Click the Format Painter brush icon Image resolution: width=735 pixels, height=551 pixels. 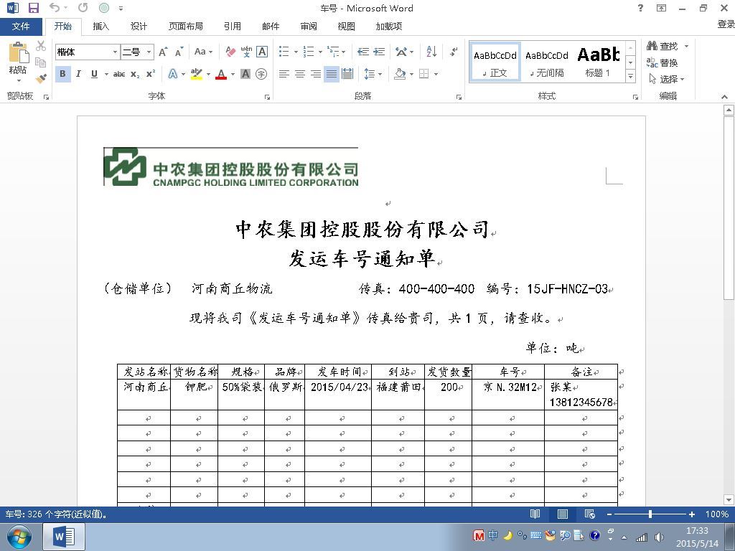41,77
